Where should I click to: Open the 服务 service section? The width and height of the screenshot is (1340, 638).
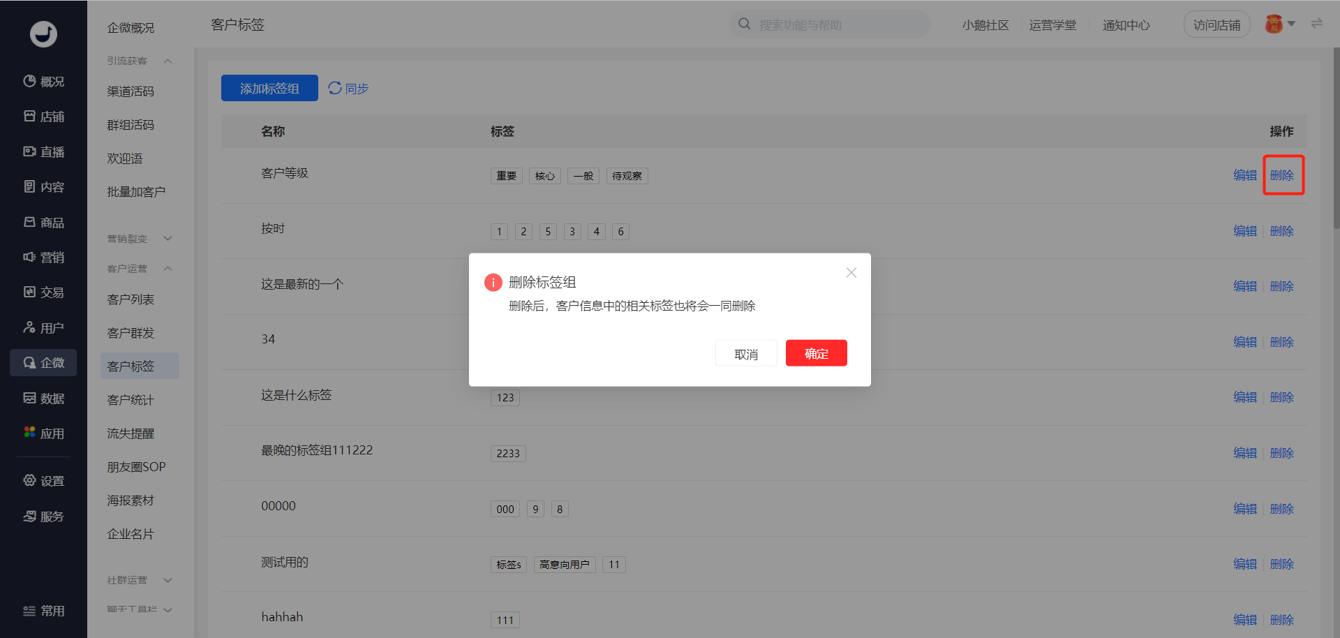43,517
